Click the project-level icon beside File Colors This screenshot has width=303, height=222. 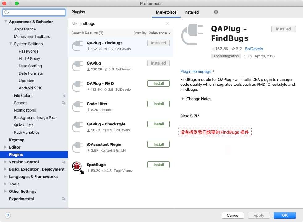[x=63, y=96]
